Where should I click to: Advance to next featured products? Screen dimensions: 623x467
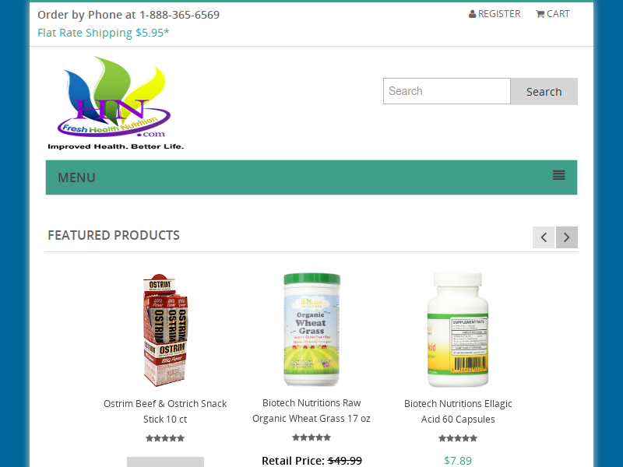click(567, 237)
